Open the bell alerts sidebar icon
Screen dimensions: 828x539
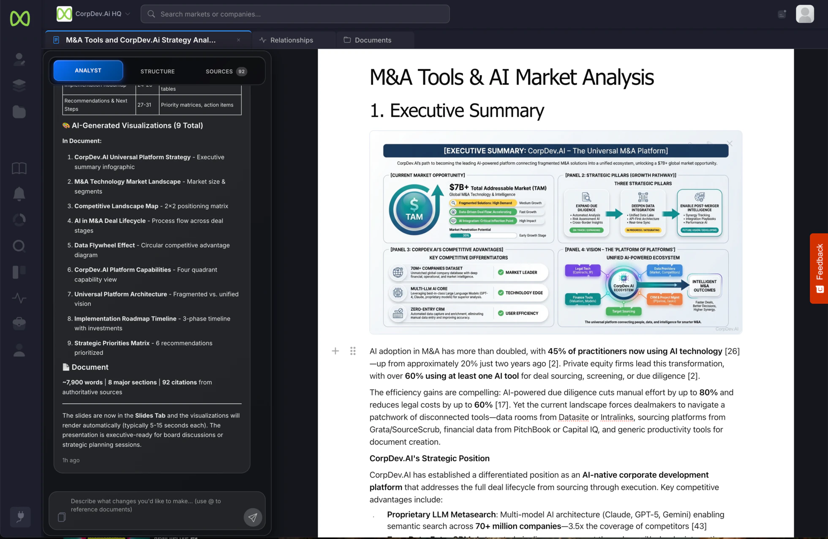click(x=19, y=194)
